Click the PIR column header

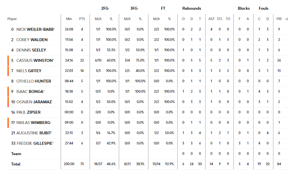[279, 19]
